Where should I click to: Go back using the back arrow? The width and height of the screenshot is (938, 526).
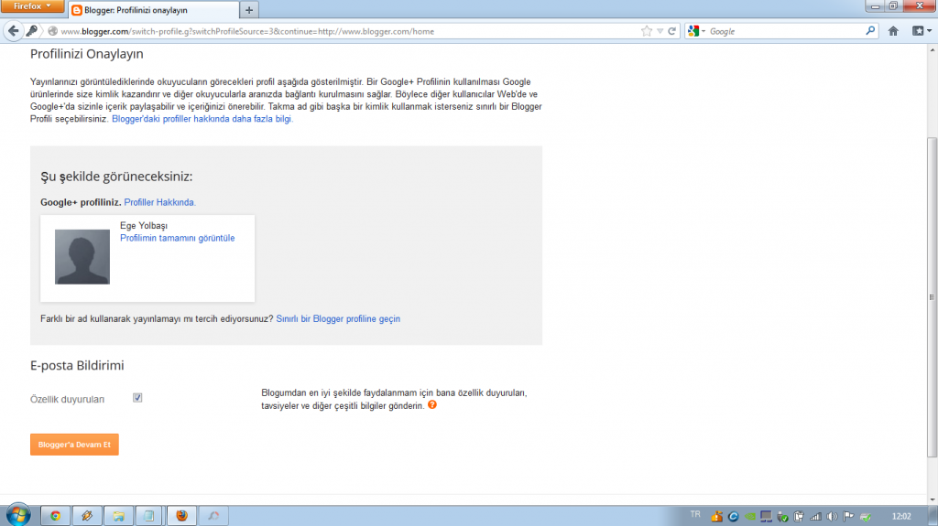pos(14,31)
